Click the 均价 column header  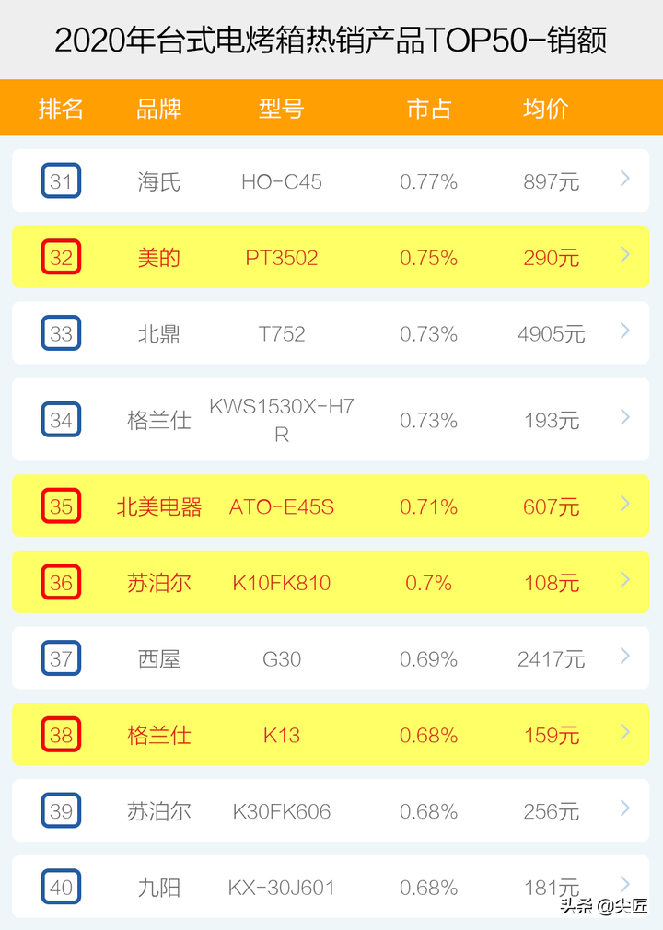545,110
